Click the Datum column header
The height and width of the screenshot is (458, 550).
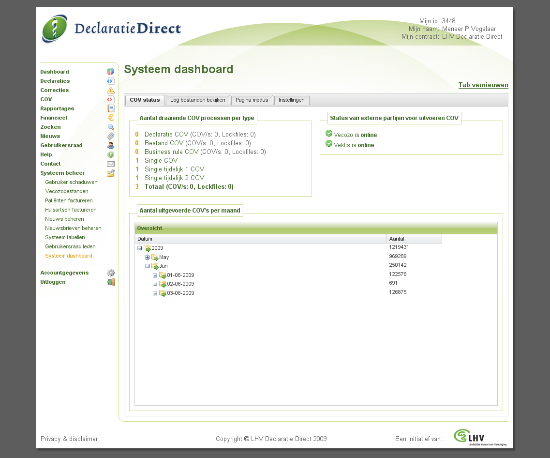click(x=261, y=239)
